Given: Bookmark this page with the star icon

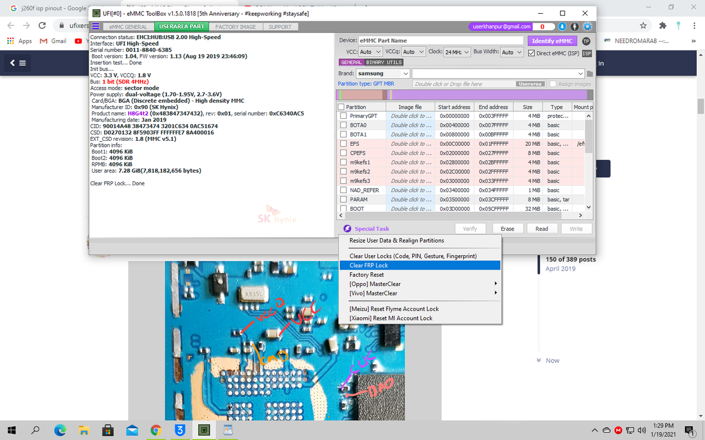Looking at the screenshot, I should coord(643,25).
